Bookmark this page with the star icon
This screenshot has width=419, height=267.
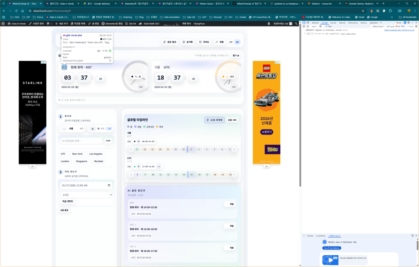(x=363, y=11)
